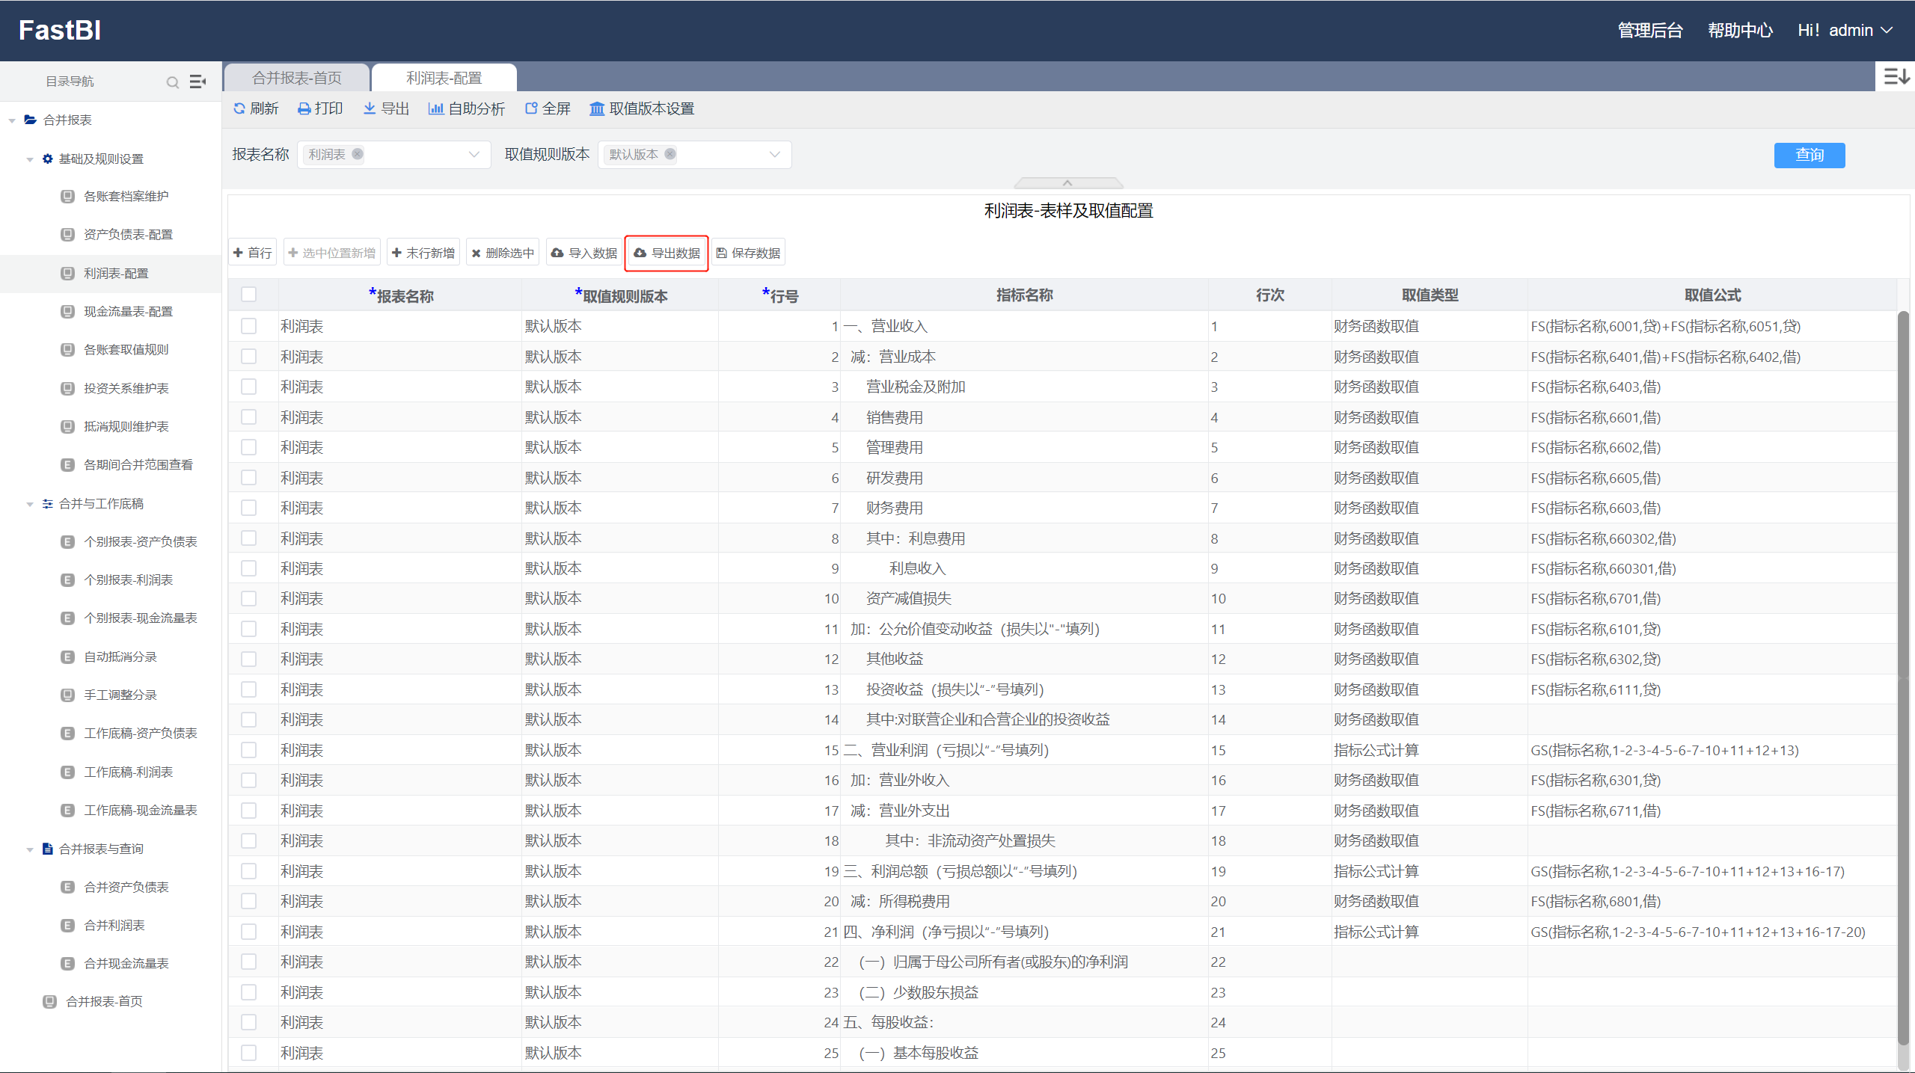Click the blue 查询 button

click(x=1809, y=155)
